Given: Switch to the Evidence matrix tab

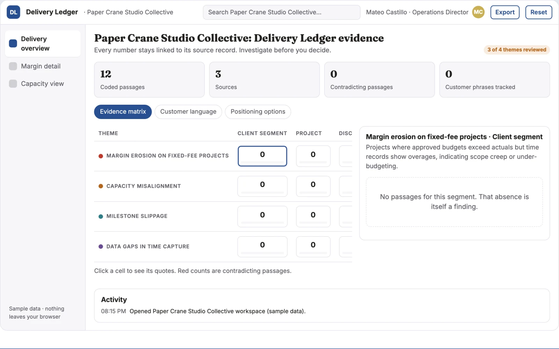Looking at the screenshot, I should (x=123, y=112).
